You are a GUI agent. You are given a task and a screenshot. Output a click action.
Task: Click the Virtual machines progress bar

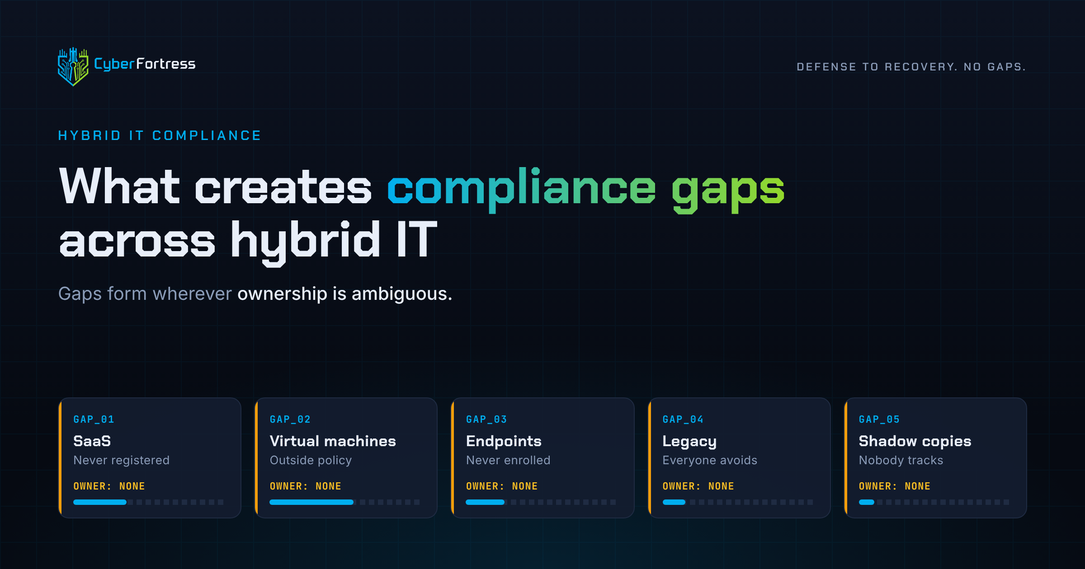[345, 502]
